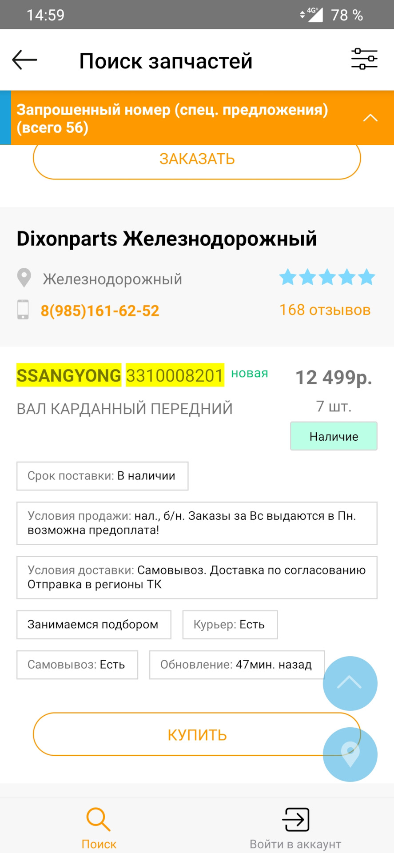Tap the map pin location icon
The height and width of the screenshot is (853, 394).
click(x=24, y=278)
